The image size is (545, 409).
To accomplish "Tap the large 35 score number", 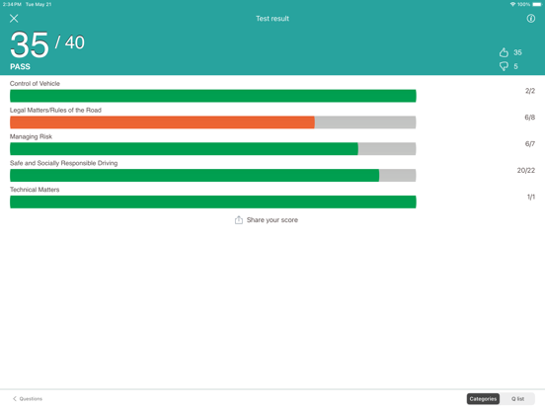I will click(x=30, y=44).
